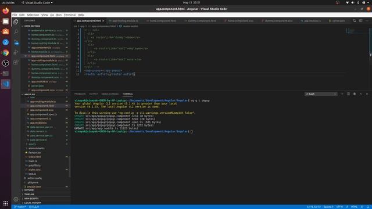The height and width of the screenshot is (209, 372).
Task: Create a new terminal with the plus icon
Action: (x=342, y=94)
